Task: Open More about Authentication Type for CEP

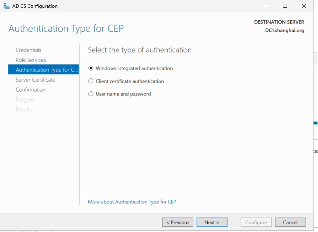Action: click(x=132, y=202)
